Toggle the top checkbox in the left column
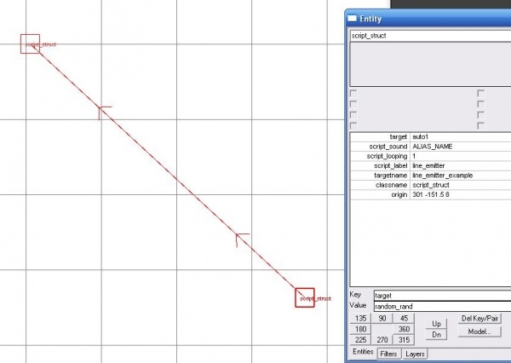 pyautogui.click(x=353, y=93)
